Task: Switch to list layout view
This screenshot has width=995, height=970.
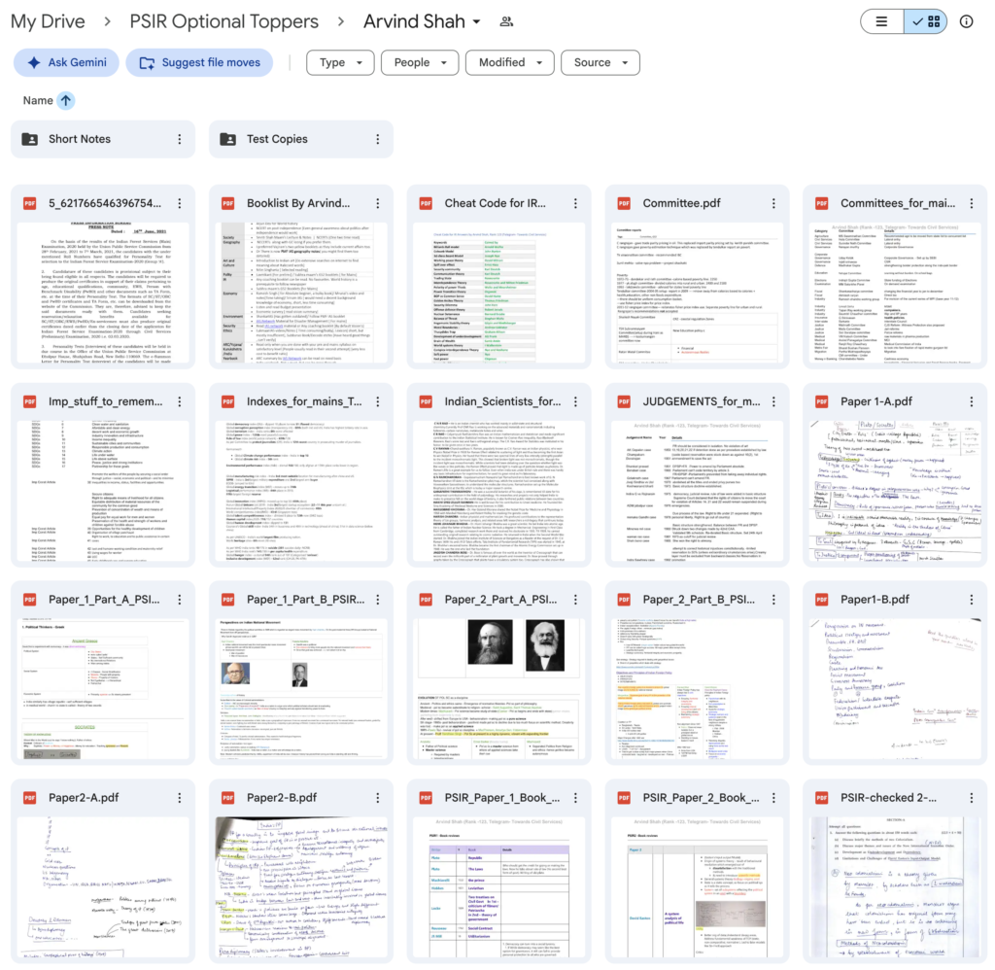Action: (882, 21)
